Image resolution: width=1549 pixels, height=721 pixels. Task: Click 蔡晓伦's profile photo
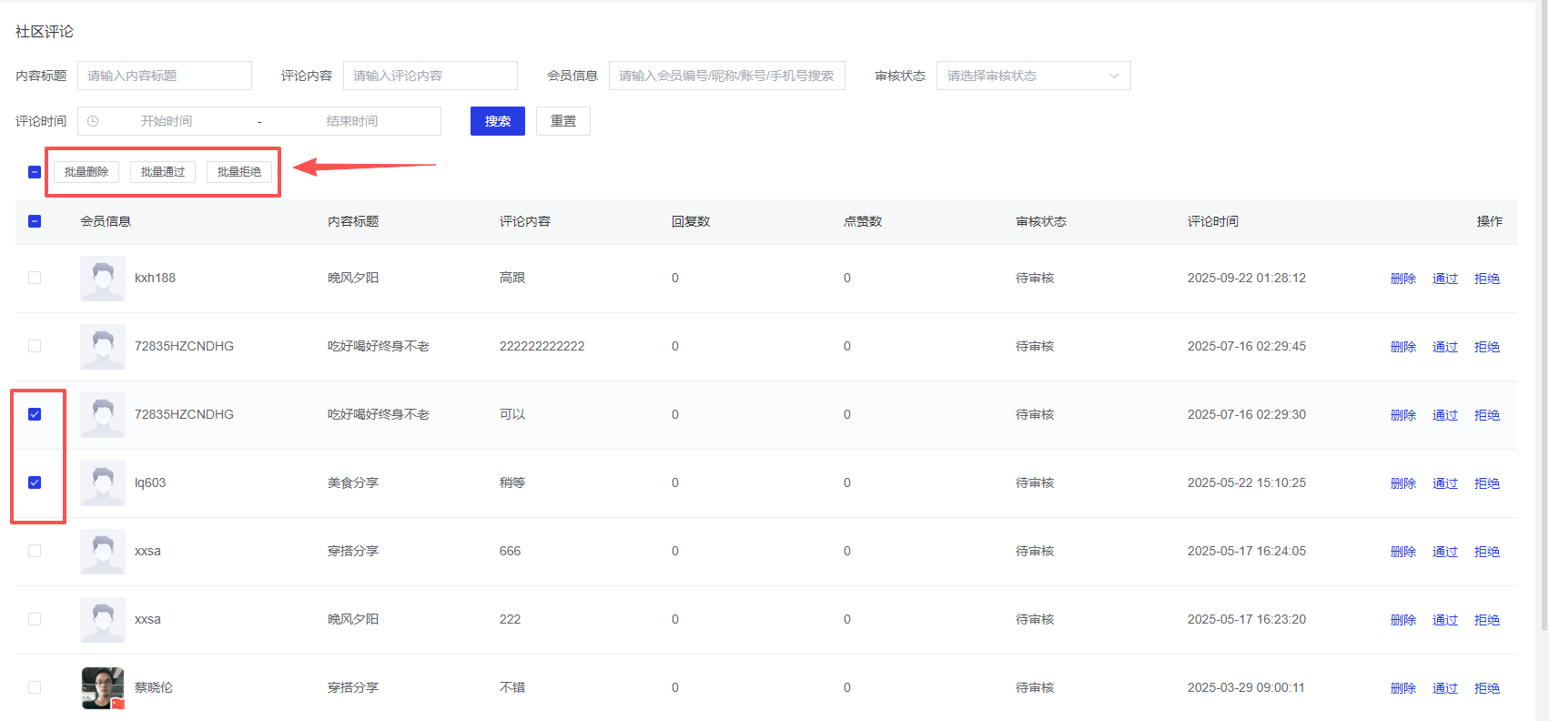(103, 688)
